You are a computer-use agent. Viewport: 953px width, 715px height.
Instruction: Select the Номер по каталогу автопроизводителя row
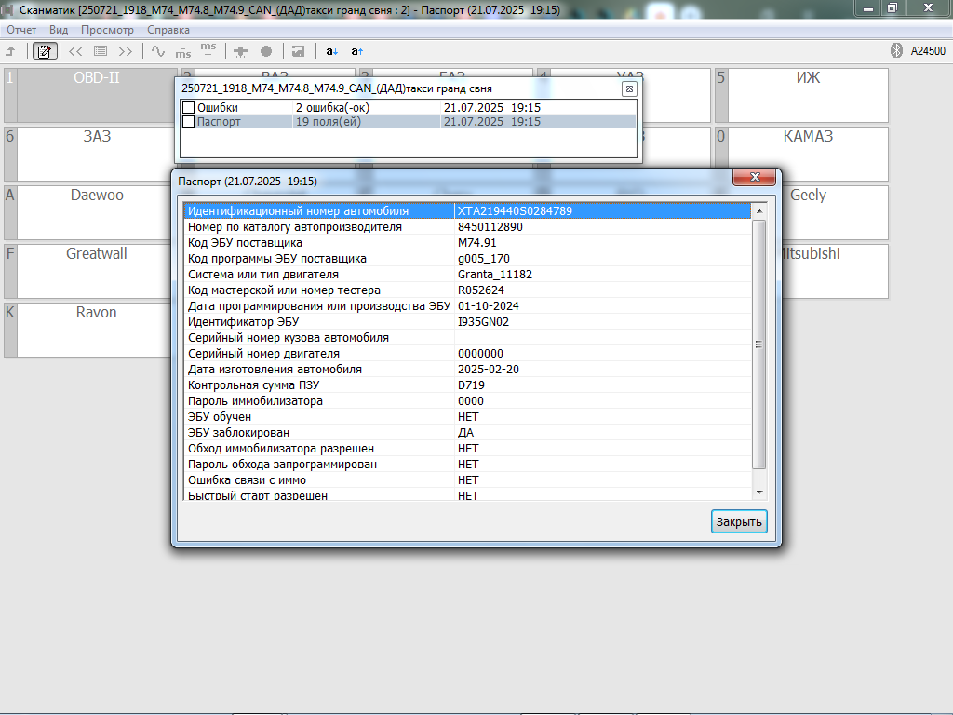point(467,227)
